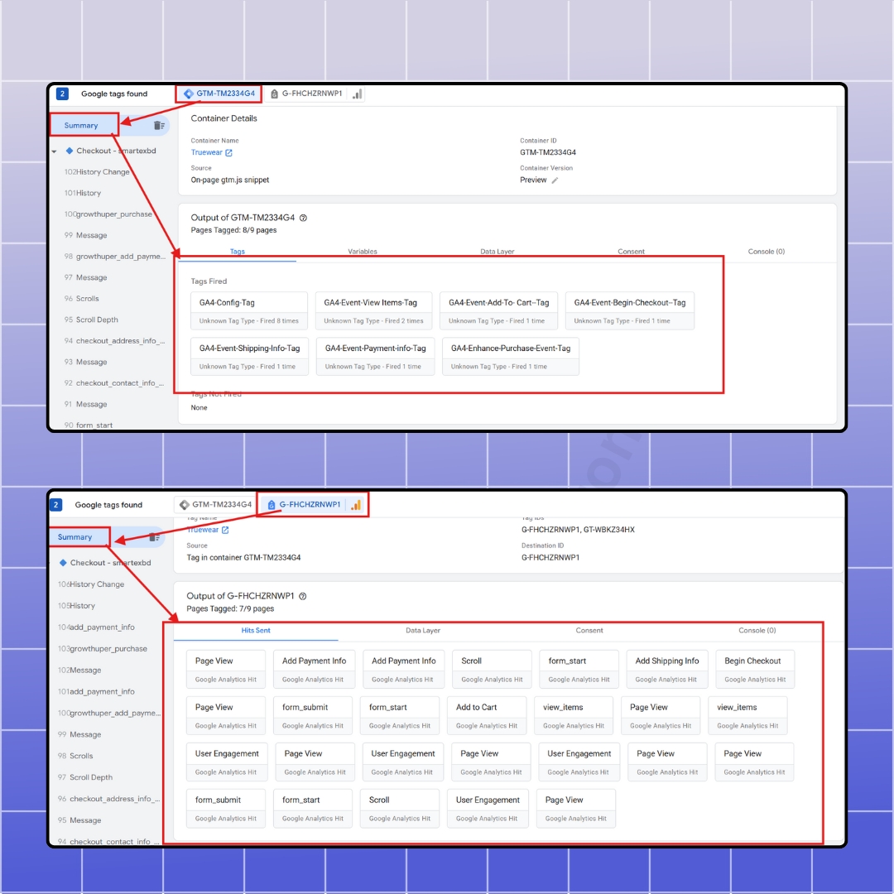Click the GTM-TM2334G4 container ID text
Screen dimensions: 894x894
click(548, 152)
